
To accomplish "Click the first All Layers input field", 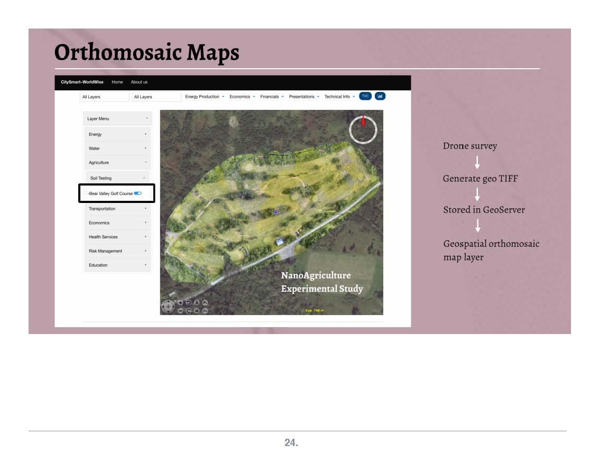I will click(104, 97).
